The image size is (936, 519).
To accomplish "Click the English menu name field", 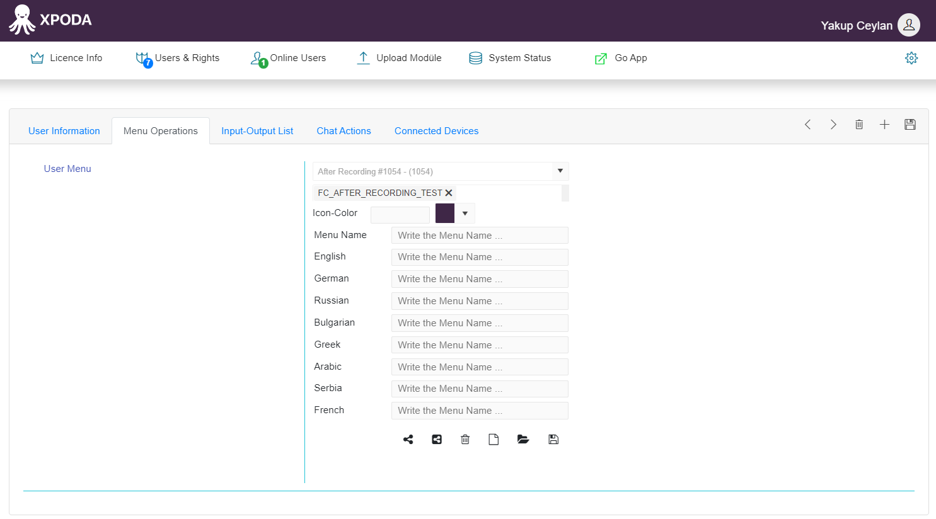I will (480, 257).
